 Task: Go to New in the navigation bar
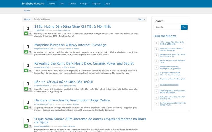(62, 4)
